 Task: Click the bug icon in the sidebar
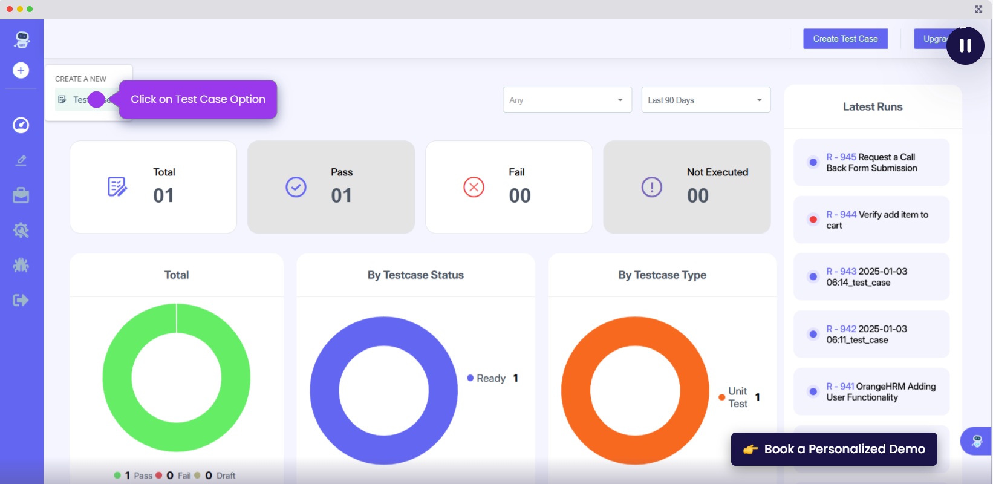(21, 265)
